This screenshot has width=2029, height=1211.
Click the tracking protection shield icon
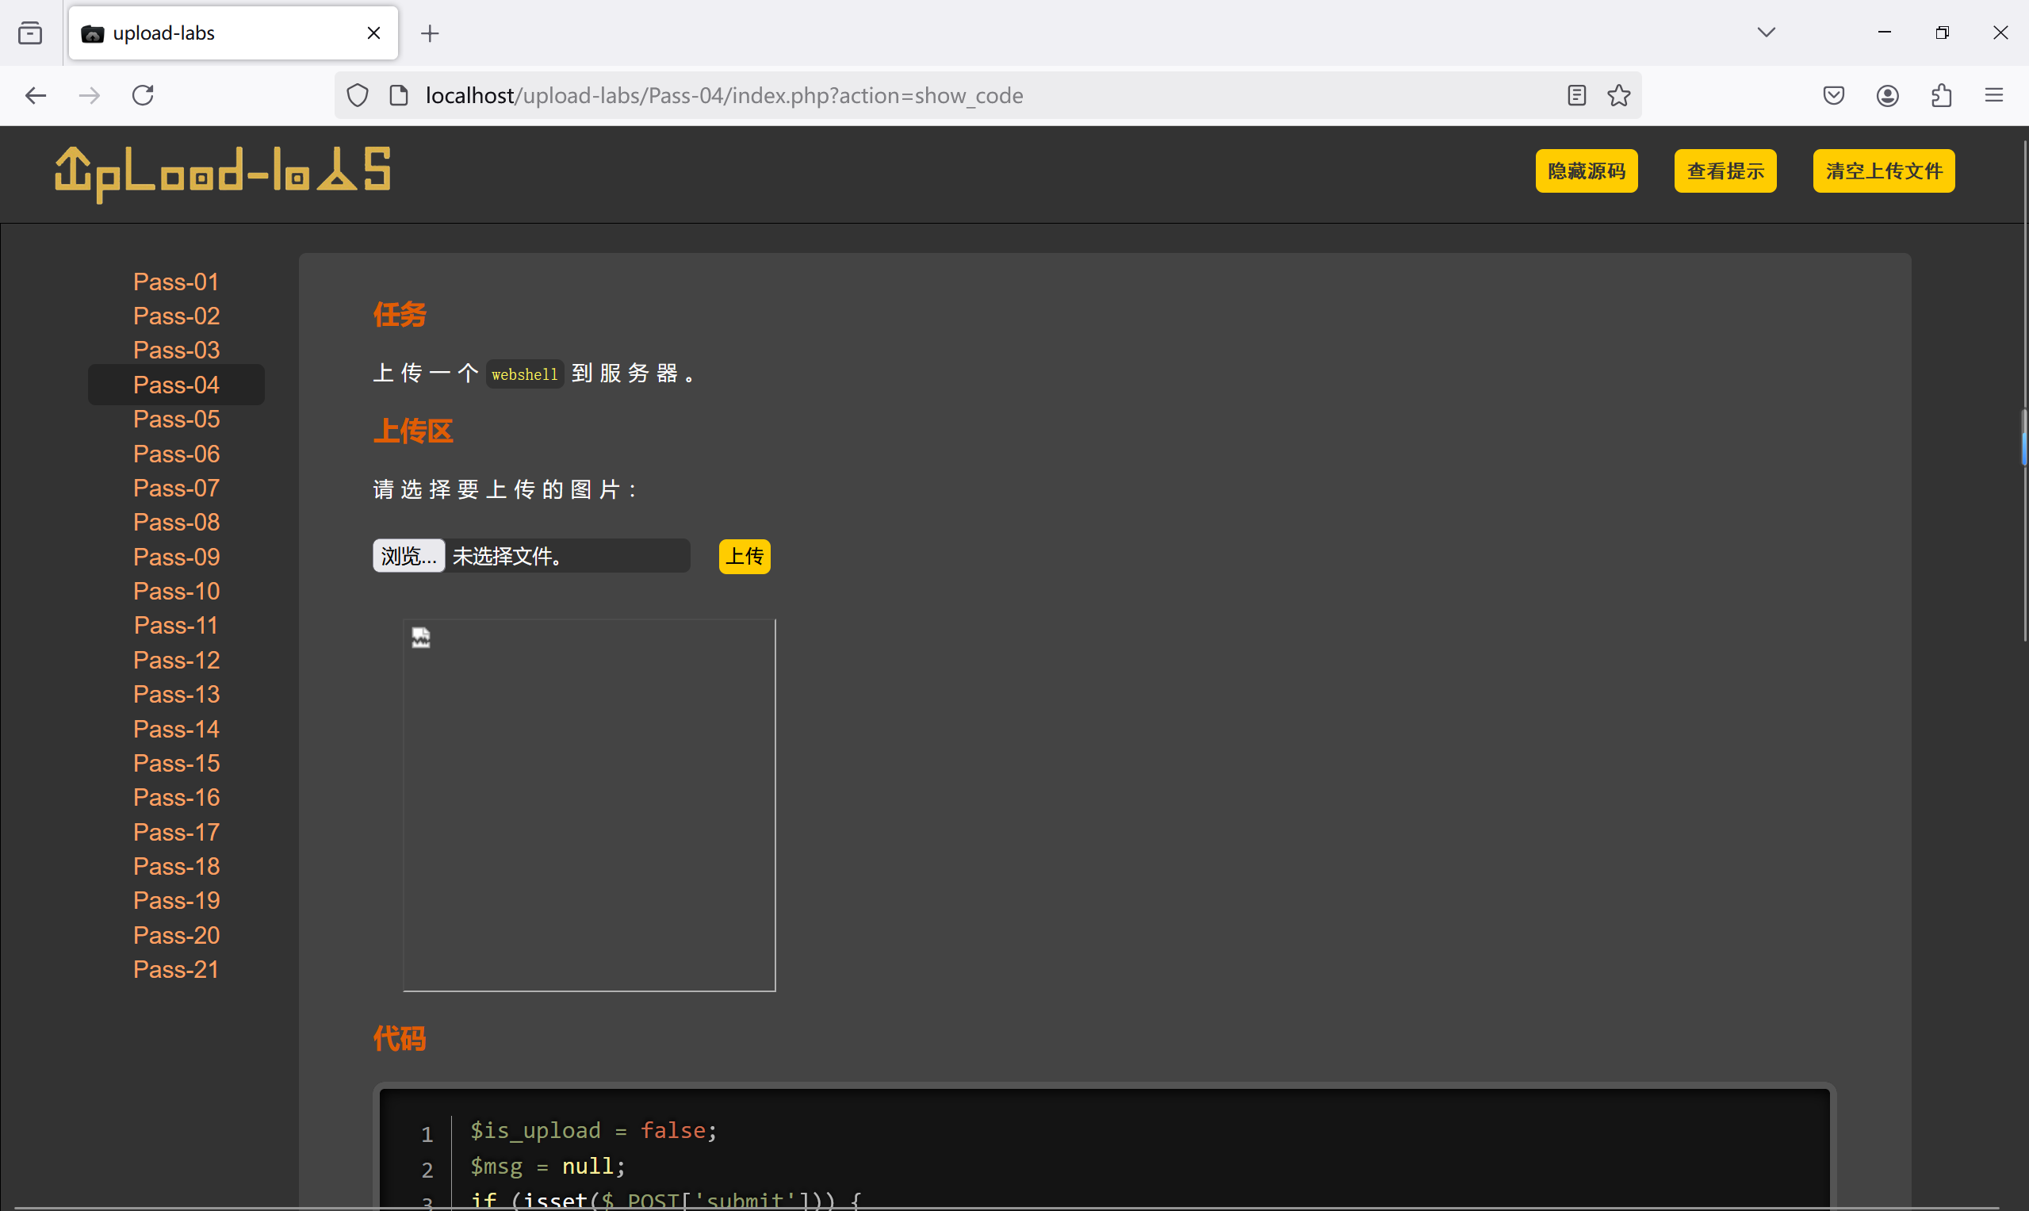(x=358, y=95)
